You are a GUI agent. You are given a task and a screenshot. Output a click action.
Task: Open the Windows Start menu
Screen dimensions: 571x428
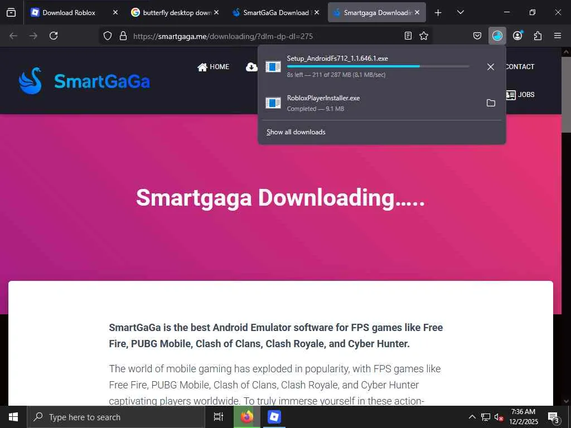click(13, 417)
